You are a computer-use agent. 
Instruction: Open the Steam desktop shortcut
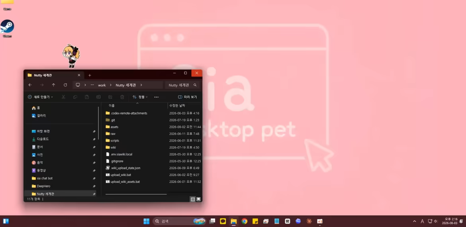click(x=7, y=29)
